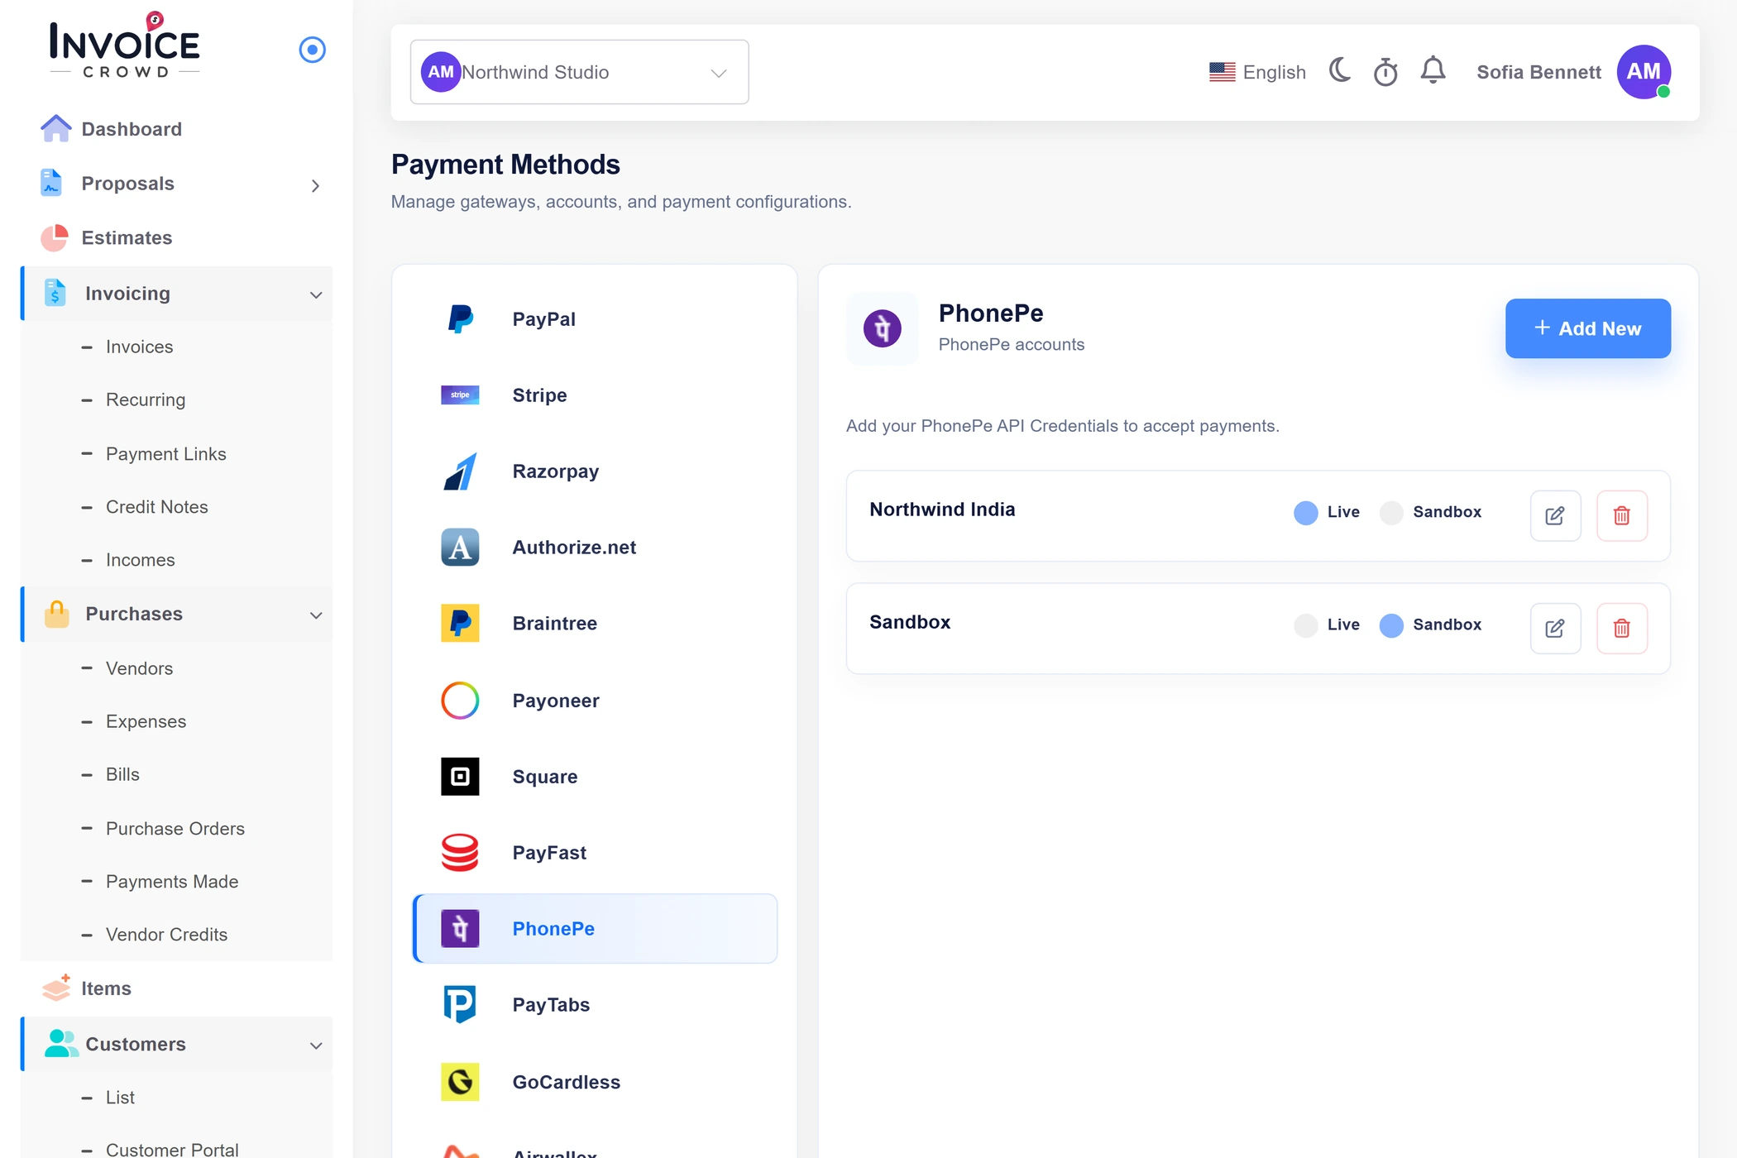
Task: Open Vendors in the sidebar
Action: tap(139, 668)
